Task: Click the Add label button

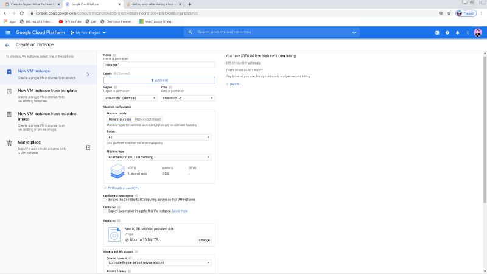Action: (159, 80)
